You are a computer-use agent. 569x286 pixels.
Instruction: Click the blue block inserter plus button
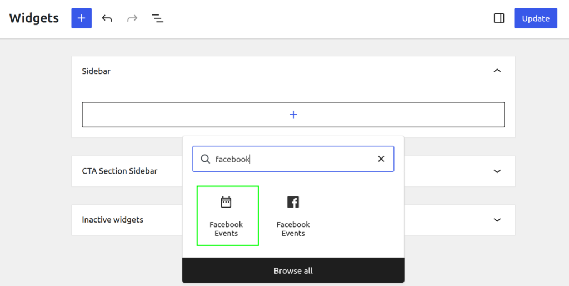81,18
